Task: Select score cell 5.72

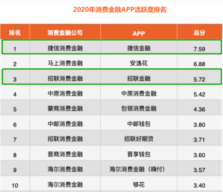Action: tap(199, 80)
